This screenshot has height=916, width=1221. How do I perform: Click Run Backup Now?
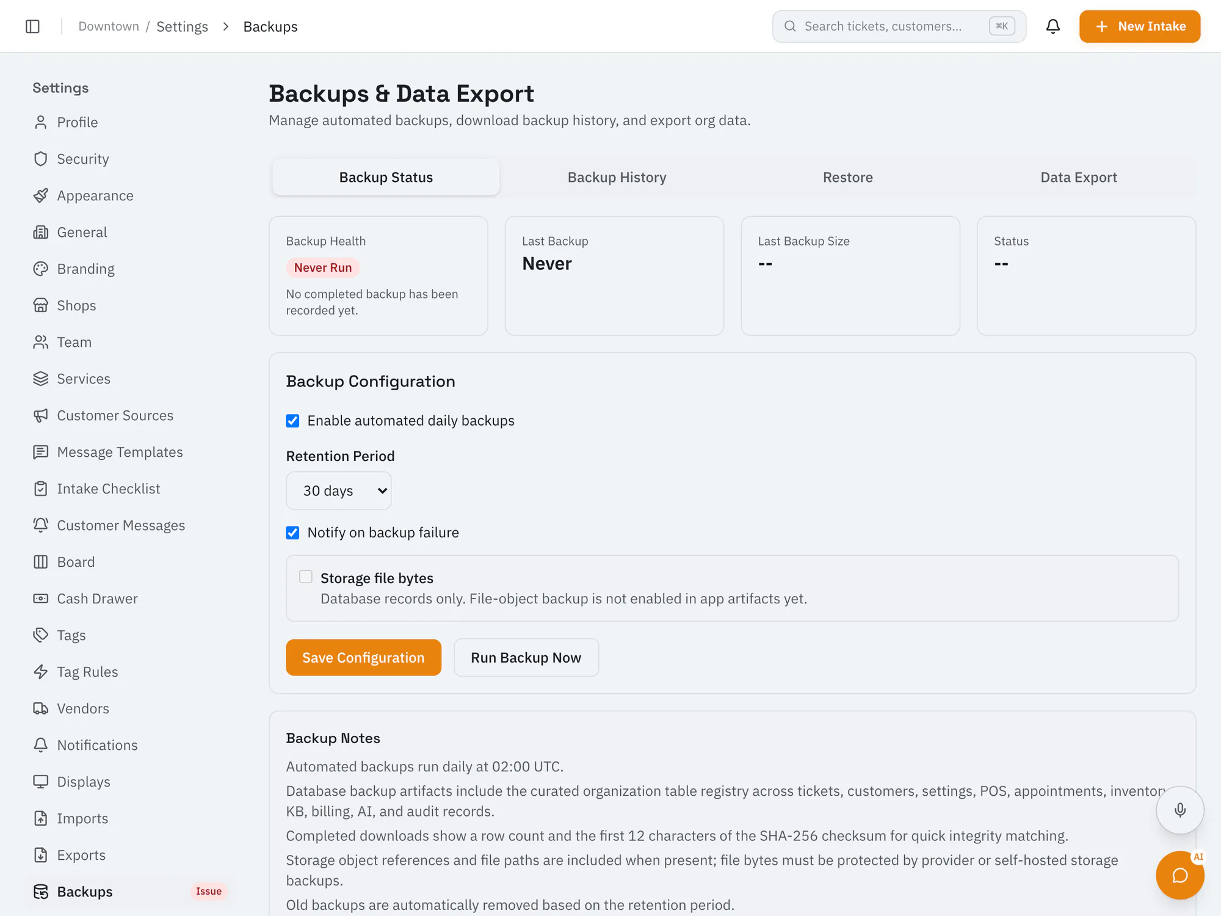526,657
